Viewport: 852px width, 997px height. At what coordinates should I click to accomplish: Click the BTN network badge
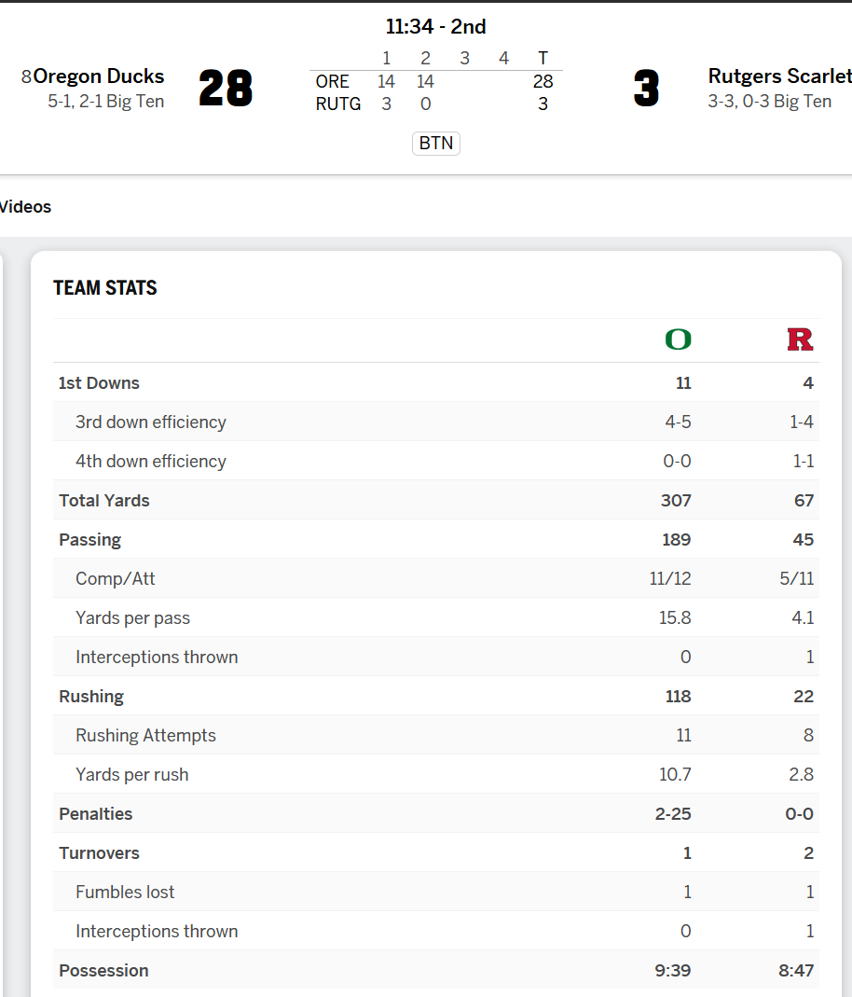(x=436, y=143)
